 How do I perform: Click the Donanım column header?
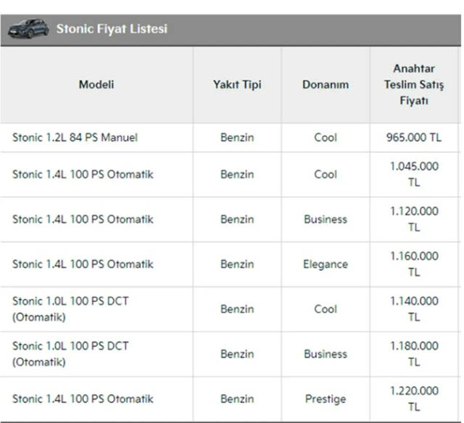tap(326, 85)
